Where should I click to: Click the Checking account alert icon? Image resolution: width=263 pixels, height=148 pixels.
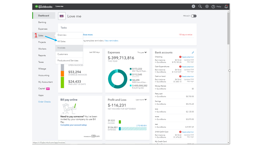pyautogui.click(x=180, y=57)
